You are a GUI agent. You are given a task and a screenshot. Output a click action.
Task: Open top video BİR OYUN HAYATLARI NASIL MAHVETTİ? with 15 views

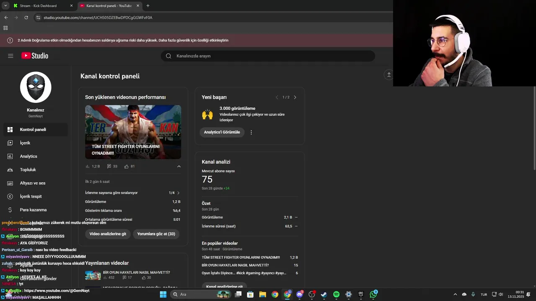point(235,265)
